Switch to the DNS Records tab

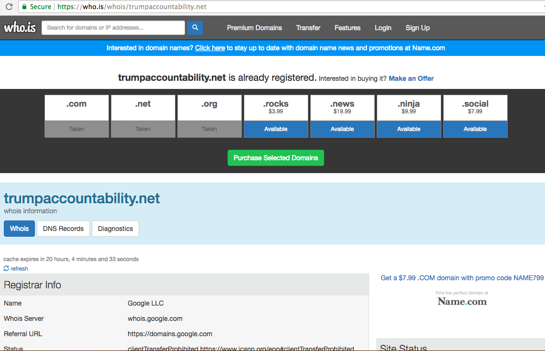pyautogui.click(x=63, y=229)
